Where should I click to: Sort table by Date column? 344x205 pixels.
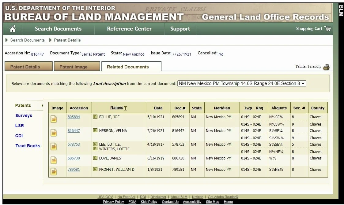pyautogui.click(x=158, y=108)
